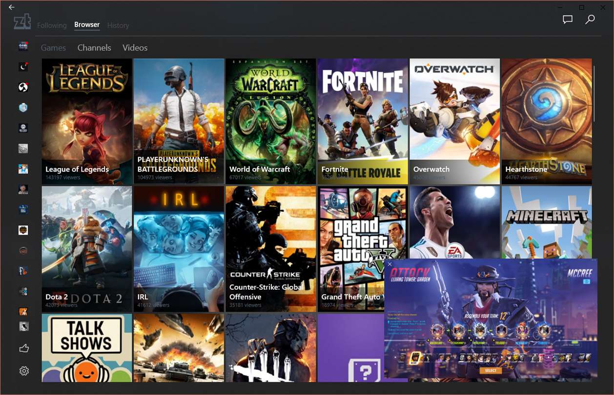The image size is (614, 395).
Task: Open the World of Warcraft tile
Action: coord(271,121)
